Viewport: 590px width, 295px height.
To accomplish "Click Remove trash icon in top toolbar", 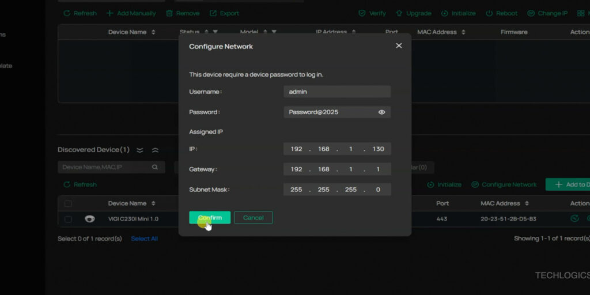I will [x=170, y=13].
